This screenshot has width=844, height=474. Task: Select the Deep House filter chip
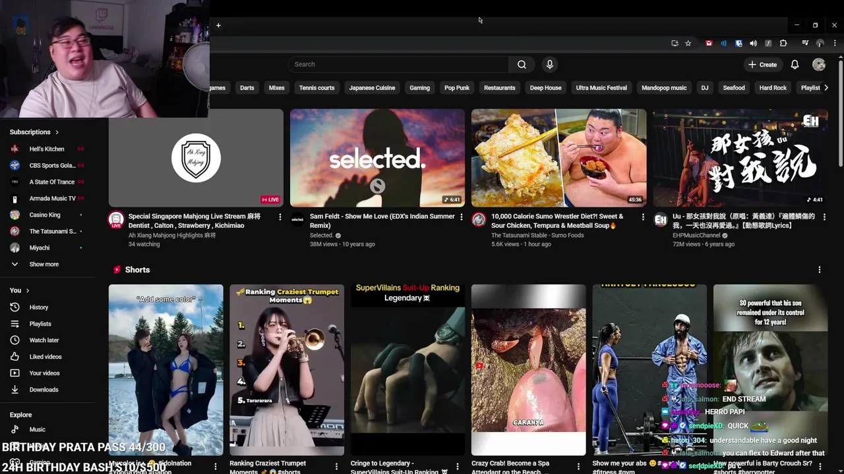546,88
